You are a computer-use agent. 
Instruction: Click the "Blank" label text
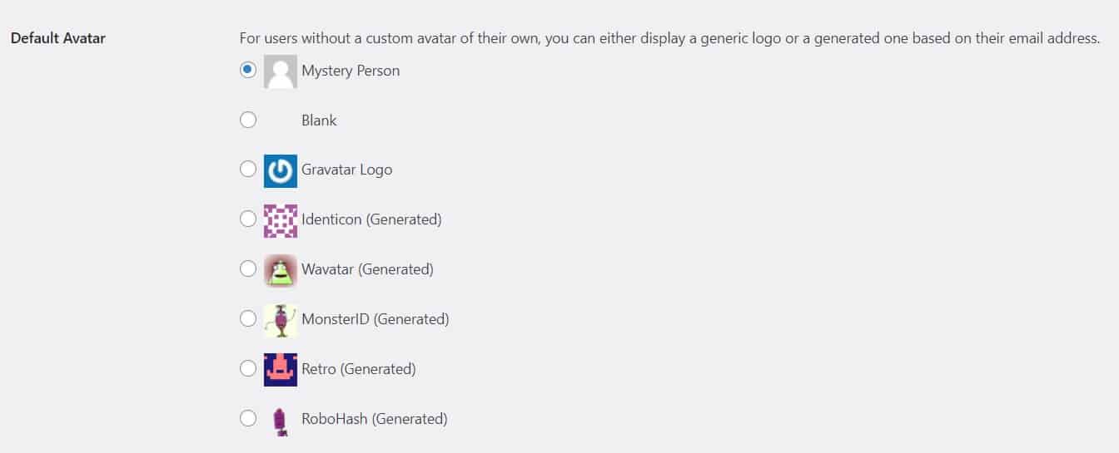click(319, 121)
